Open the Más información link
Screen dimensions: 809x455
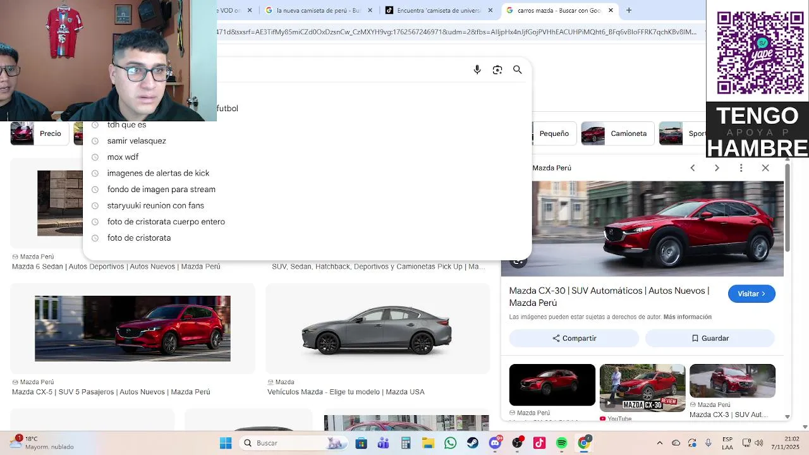pyautogui.click(x=688, y=317)
